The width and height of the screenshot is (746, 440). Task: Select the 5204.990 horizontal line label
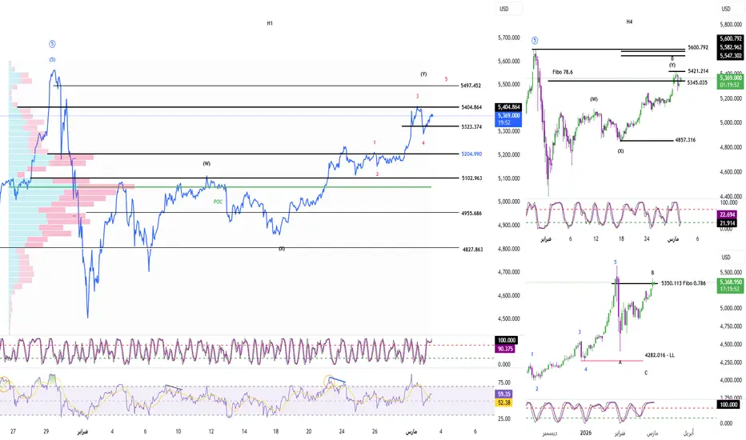pos(471,154)
